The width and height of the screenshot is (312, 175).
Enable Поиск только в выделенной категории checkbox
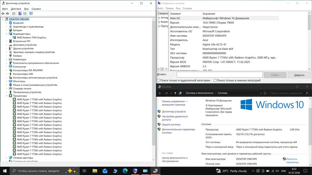tap(158, 81)
